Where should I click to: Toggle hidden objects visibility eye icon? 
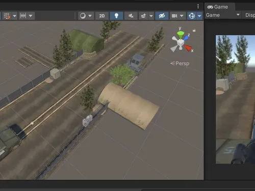(x=162, y=16)
